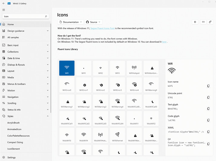Select the MobWifiCall2 icon tile
The width and height of the screenshot is (216, 161).
(83, 118)
